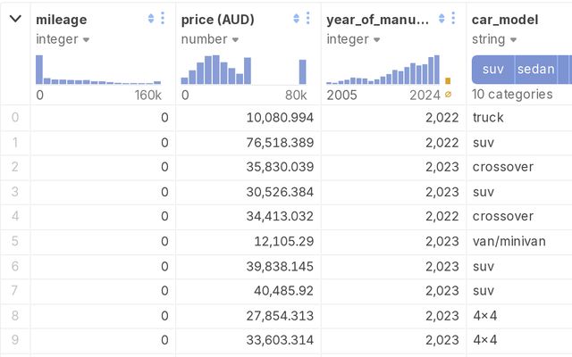Click the orange null-values icon near 2024

tap(448, 95)
